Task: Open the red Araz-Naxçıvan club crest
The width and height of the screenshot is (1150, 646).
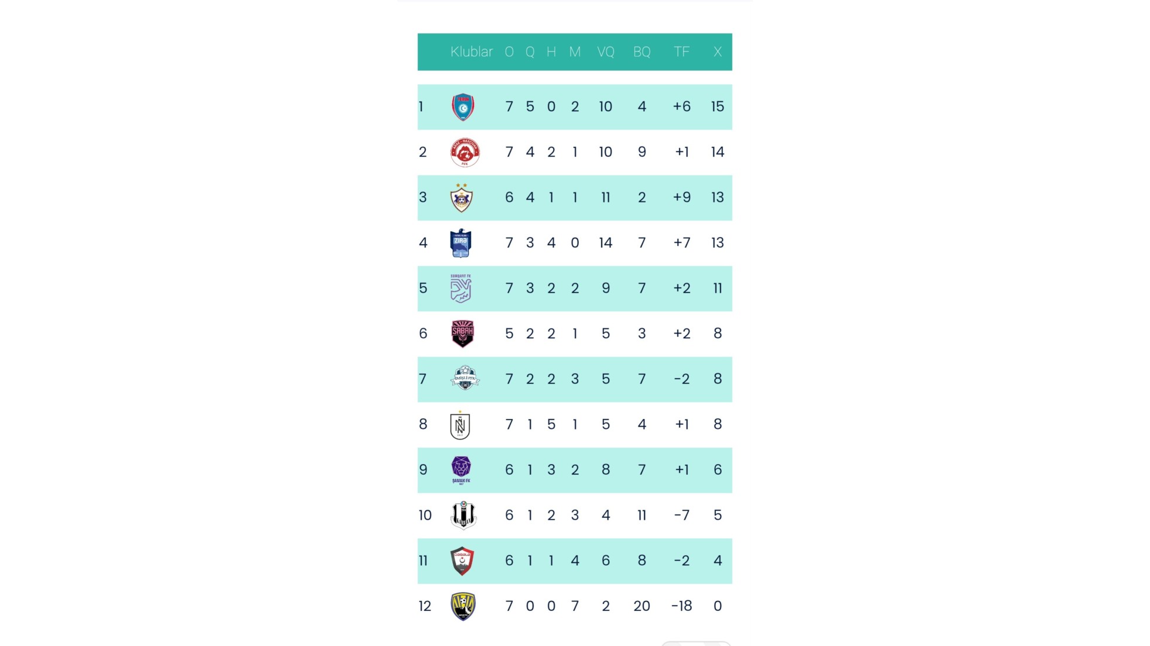Action: [465, 152]
